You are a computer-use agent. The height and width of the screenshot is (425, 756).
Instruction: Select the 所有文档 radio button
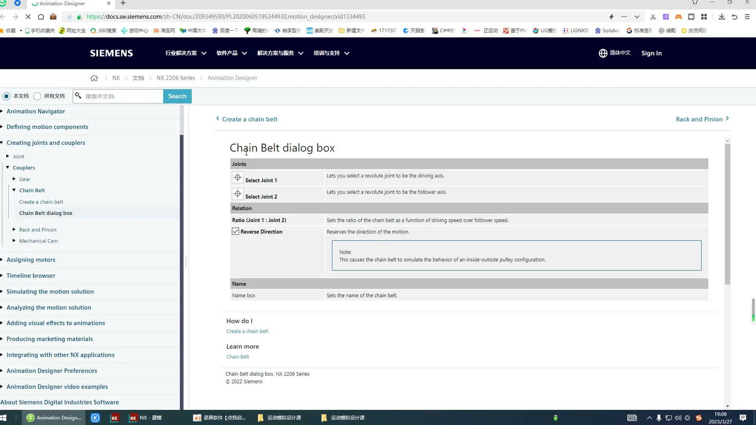point(37,96)
